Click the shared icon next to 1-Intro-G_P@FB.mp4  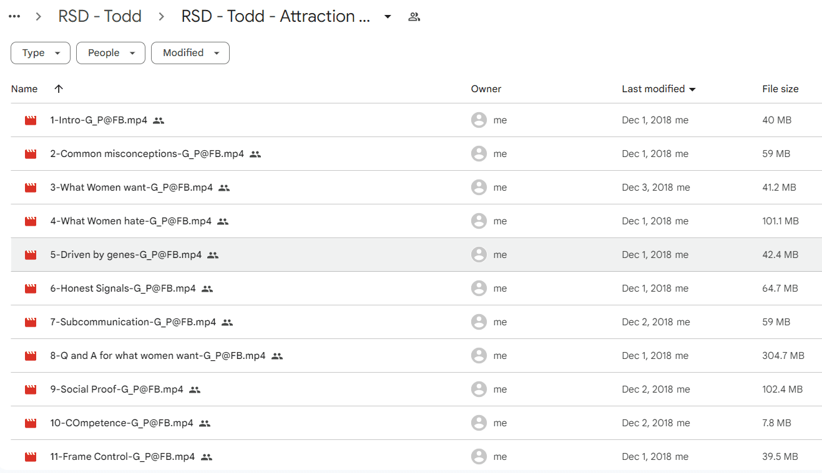click(x=159, y=120)
